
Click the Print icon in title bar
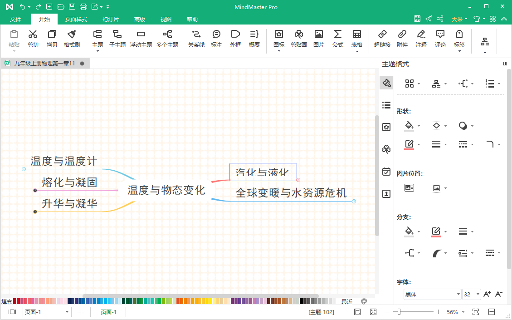83,6
